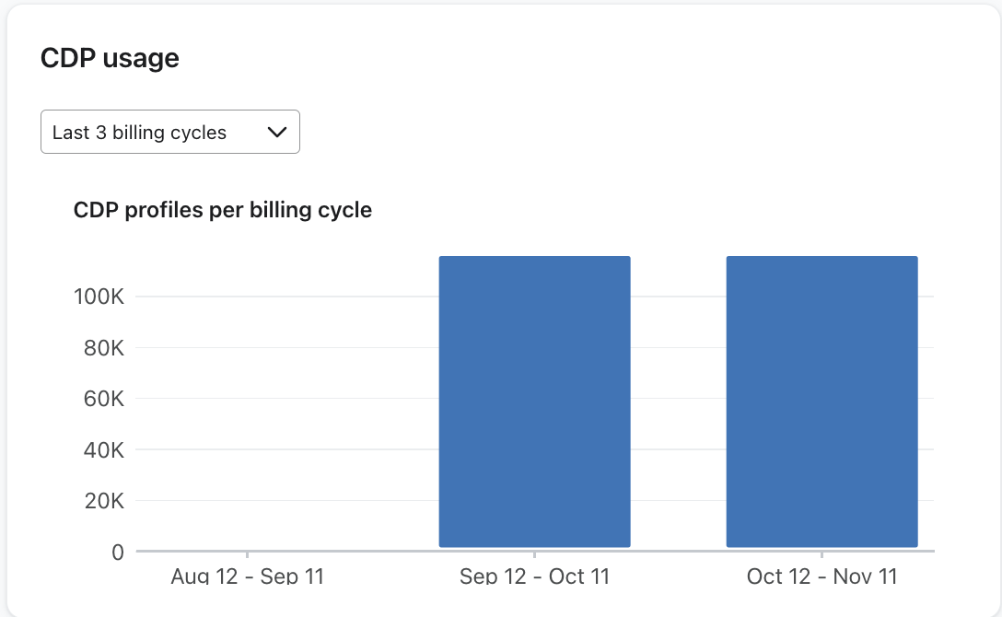Click the Oct 12 - Nov 11 axis label
The width and height of the screenshot is (1002, 617).
point(821,576)
